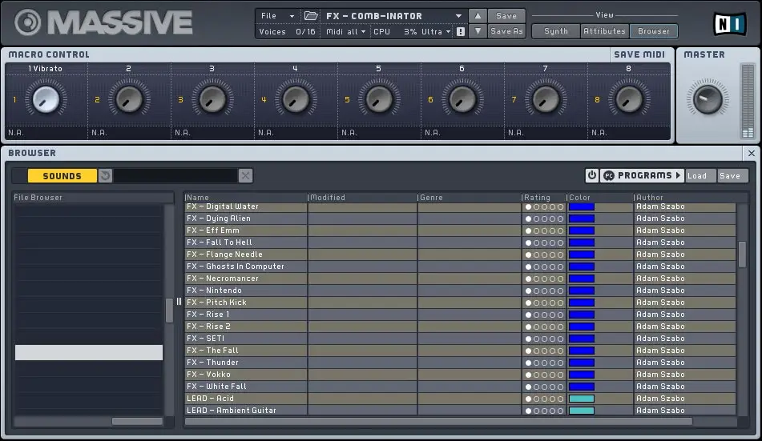Open the File dropdown menu
The image size is (762, 441).
pyautogui.click(x=277, y=16)
